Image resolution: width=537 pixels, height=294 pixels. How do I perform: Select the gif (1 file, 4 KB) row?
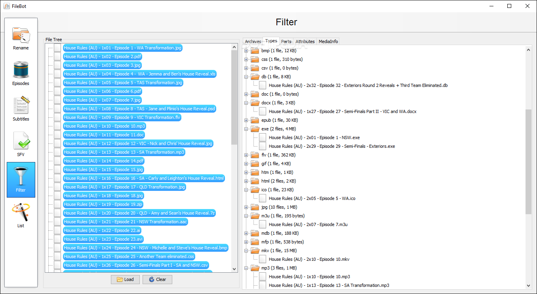coord(276,164)
